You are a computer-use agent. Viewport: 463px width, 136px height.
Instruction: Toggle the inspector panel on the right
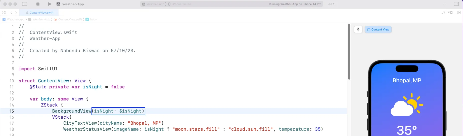point(456,4)
